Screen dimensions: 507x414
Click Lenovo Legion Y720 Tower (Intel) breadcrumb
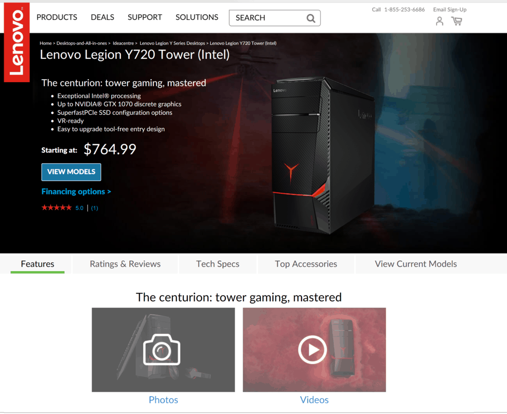coord(243,43)
